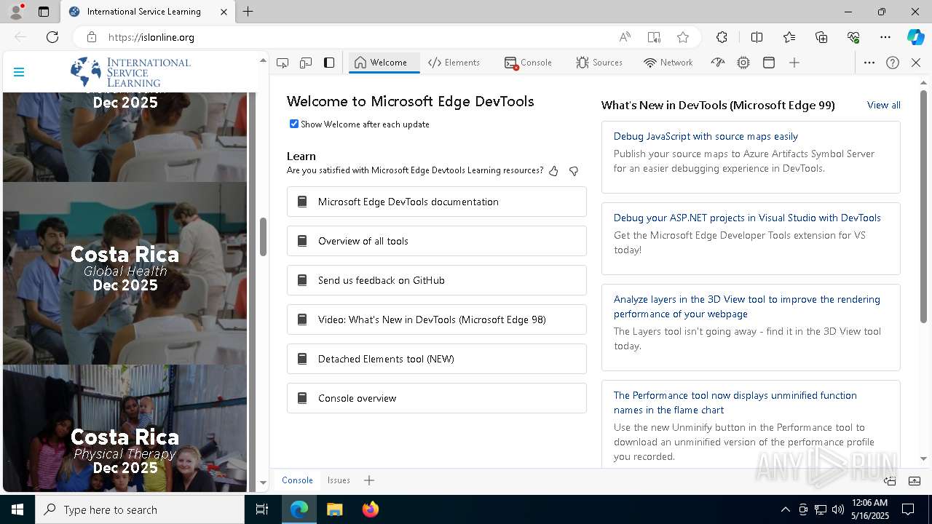Open the Favorites list

tap(789, 37)
